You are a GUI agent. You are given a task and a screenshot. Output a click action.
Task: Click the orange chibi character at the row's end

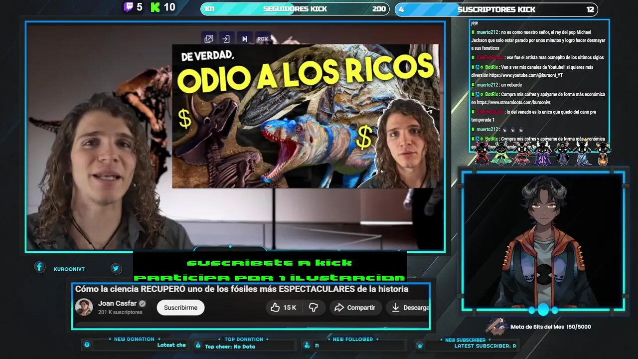[603, 153]
